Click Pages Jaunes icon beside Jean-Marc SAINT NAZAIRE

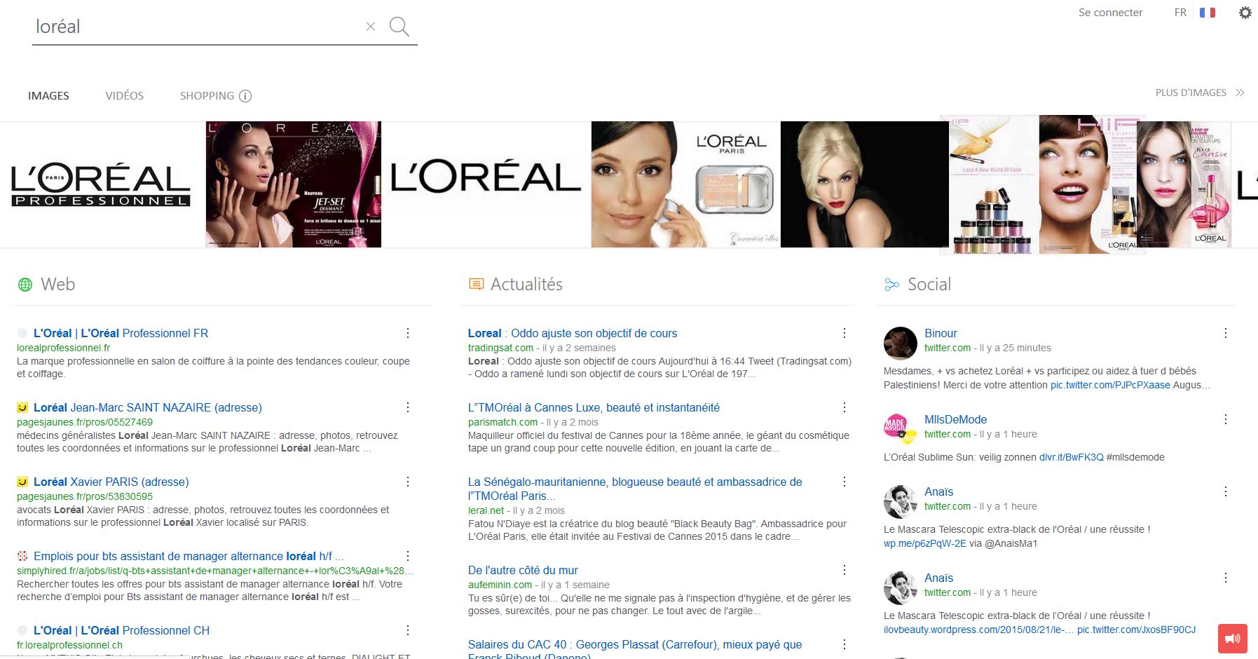tap(22, 408)
